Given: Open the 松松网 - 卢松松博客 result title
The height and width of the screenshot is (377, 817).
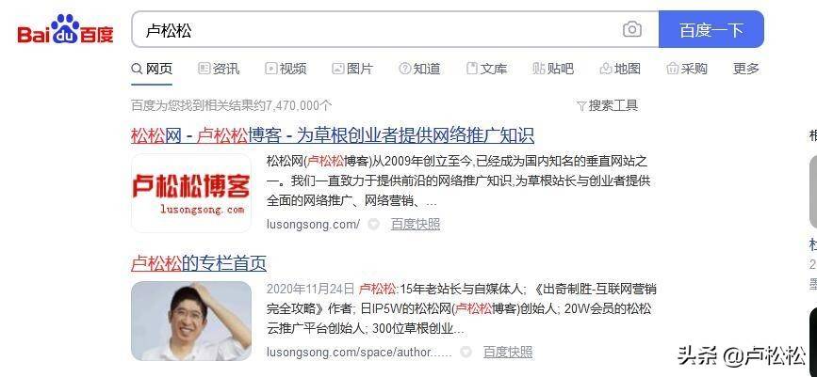Looking at the screenshot, I should tap(333, 135).
